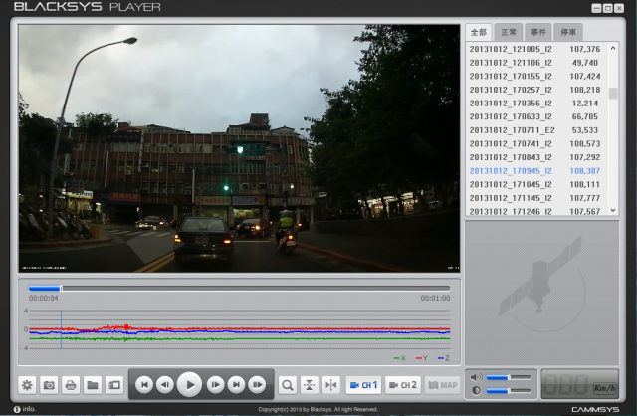
Task: Skip to the next file
Action: [x=236, y=385]
